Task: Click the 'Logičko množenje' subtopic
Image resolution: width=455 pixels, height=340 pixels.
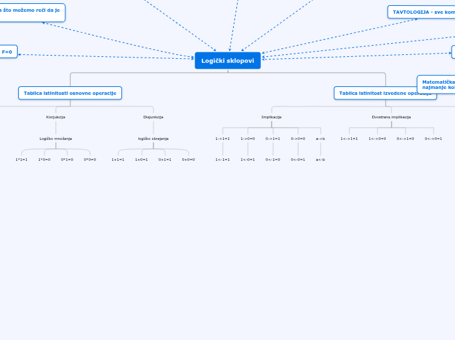Action: point(55,139)
